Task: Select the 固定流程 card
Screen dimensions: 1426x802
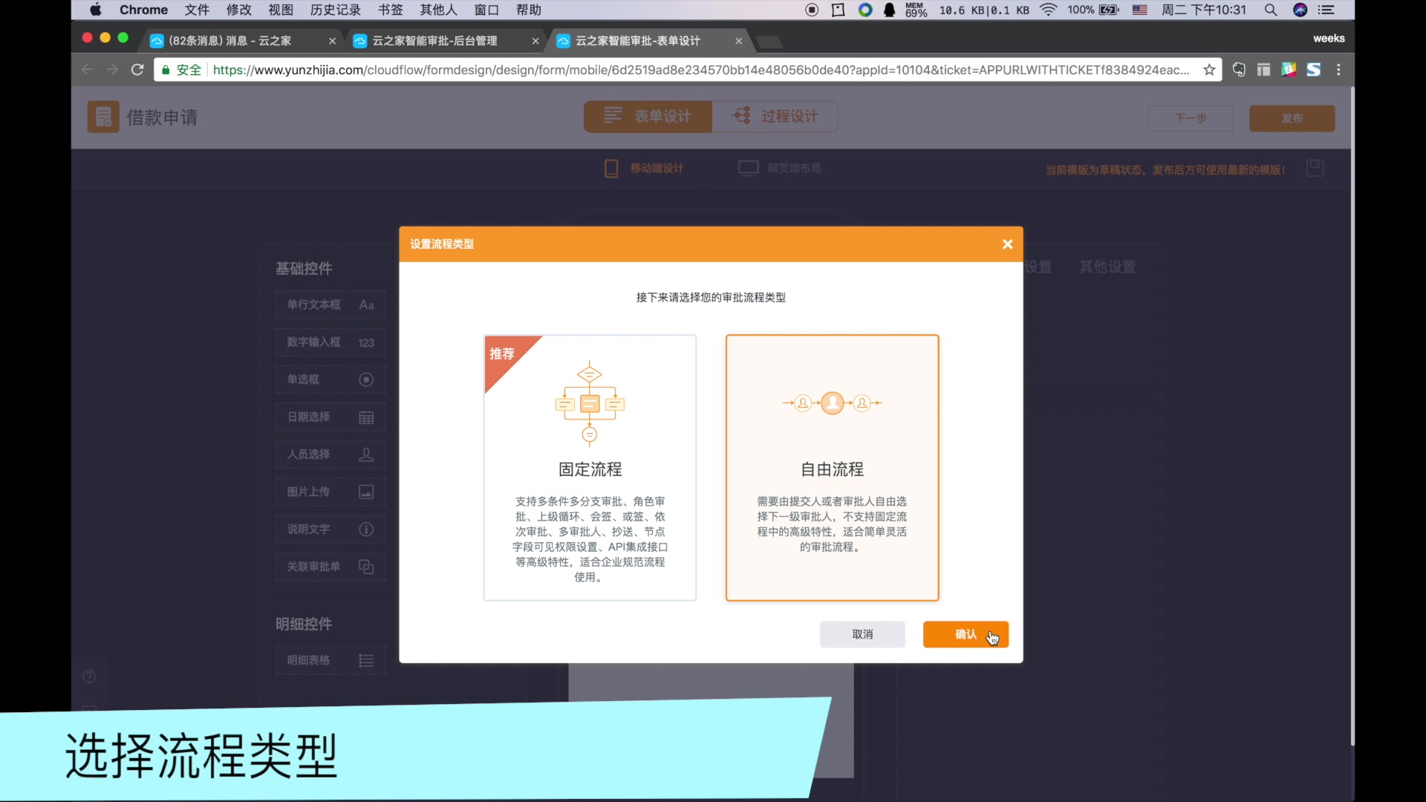Action: click(590, 468)
